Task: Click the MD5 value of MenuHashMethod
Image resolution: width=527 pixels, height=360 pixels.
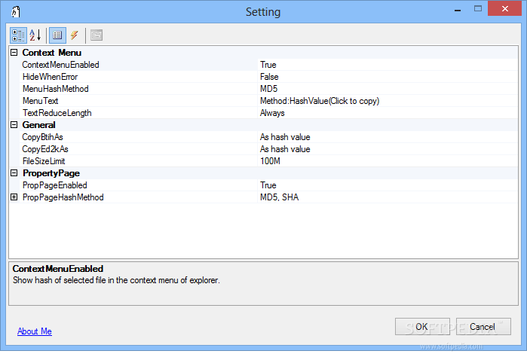Action: (x=388, y=89)
